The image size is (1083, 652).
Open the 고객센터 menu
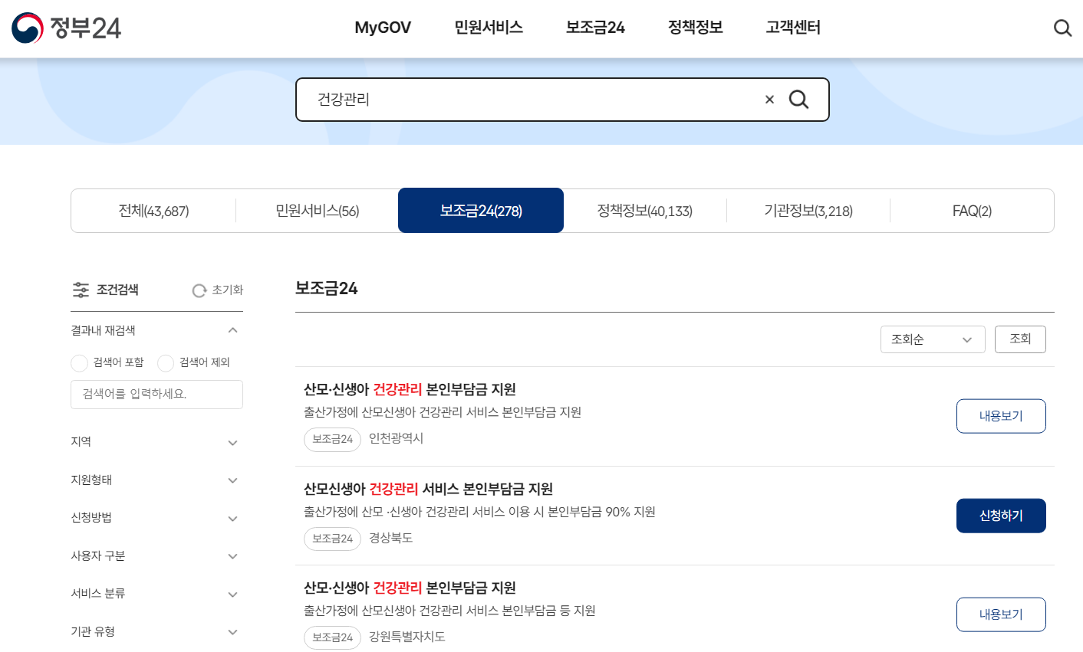click(x=793, y=28)
